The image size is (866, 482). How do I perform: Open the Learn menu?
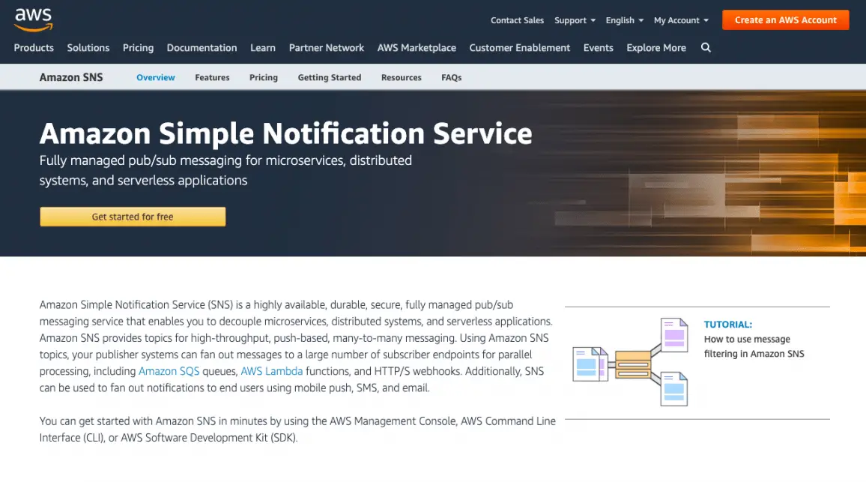coord(263,48)
